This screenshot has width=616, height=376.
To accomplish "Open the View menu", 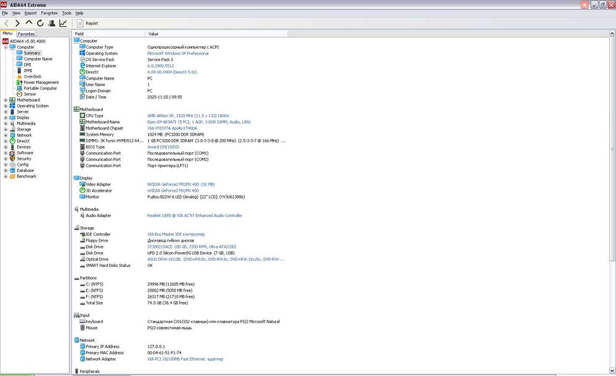I will (16, 13).
